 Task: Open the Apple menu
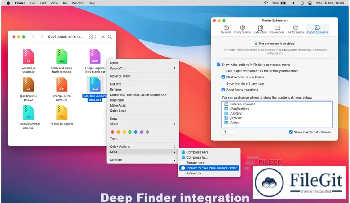coord(8,3)
